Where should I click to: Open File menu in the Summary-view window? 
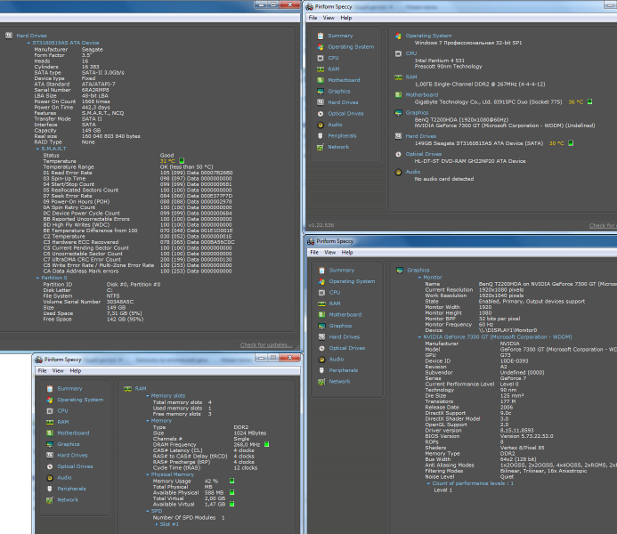pyautogui.click(x=313, y=18)
